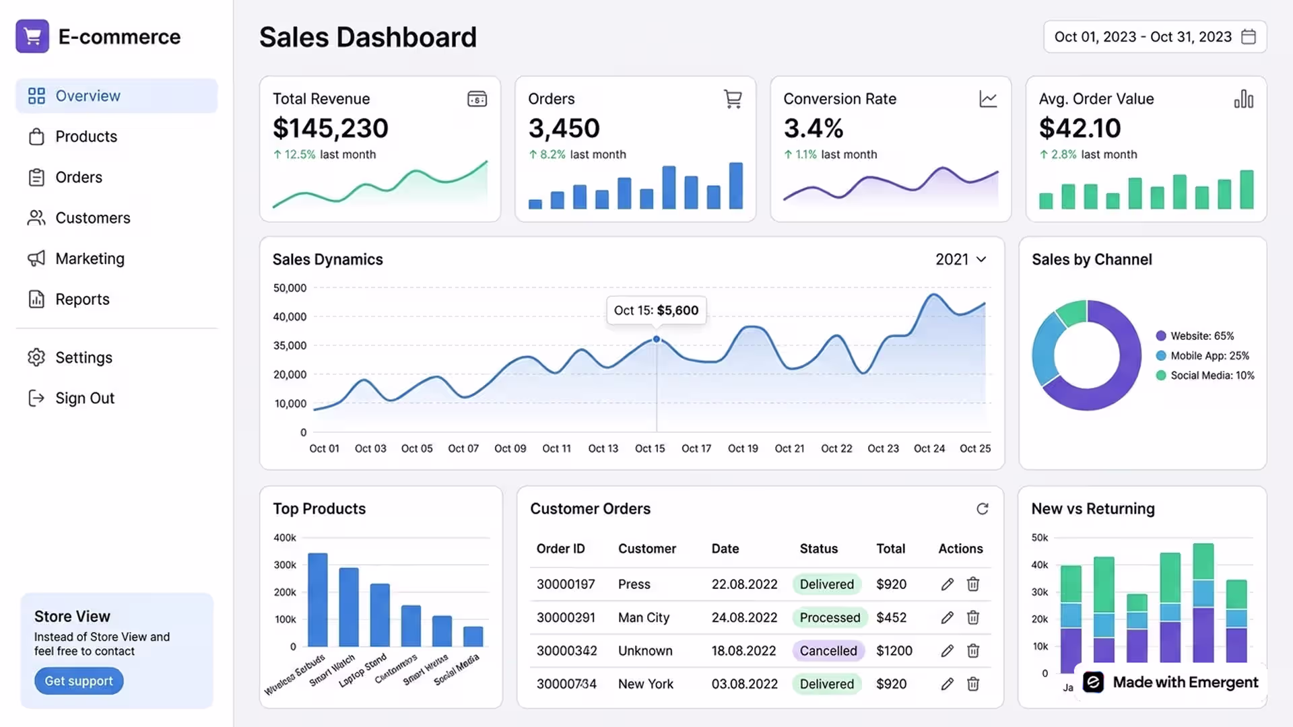Viewport: 1293px width, 727px height.
Task: Edit order 30000197 with pencil icon
Action: coord(947,584)
